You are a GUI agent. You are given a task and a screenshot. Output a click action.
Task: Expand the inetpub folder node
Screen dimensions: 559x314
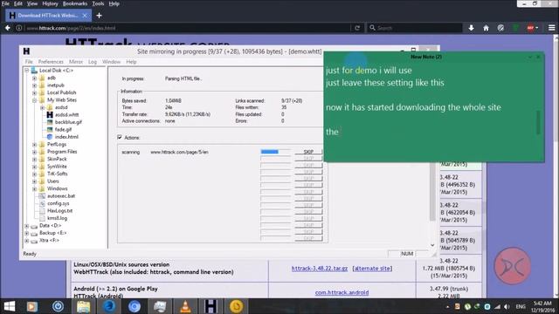pos(35,85)
